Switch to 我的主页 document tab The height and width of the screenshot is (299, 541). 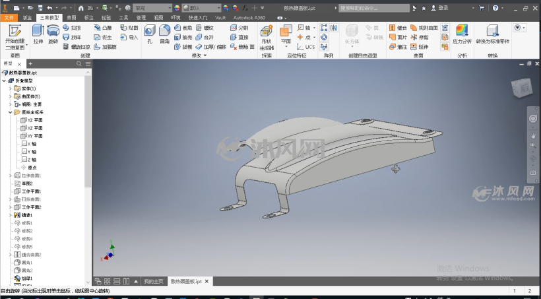[x=154, y=281]
